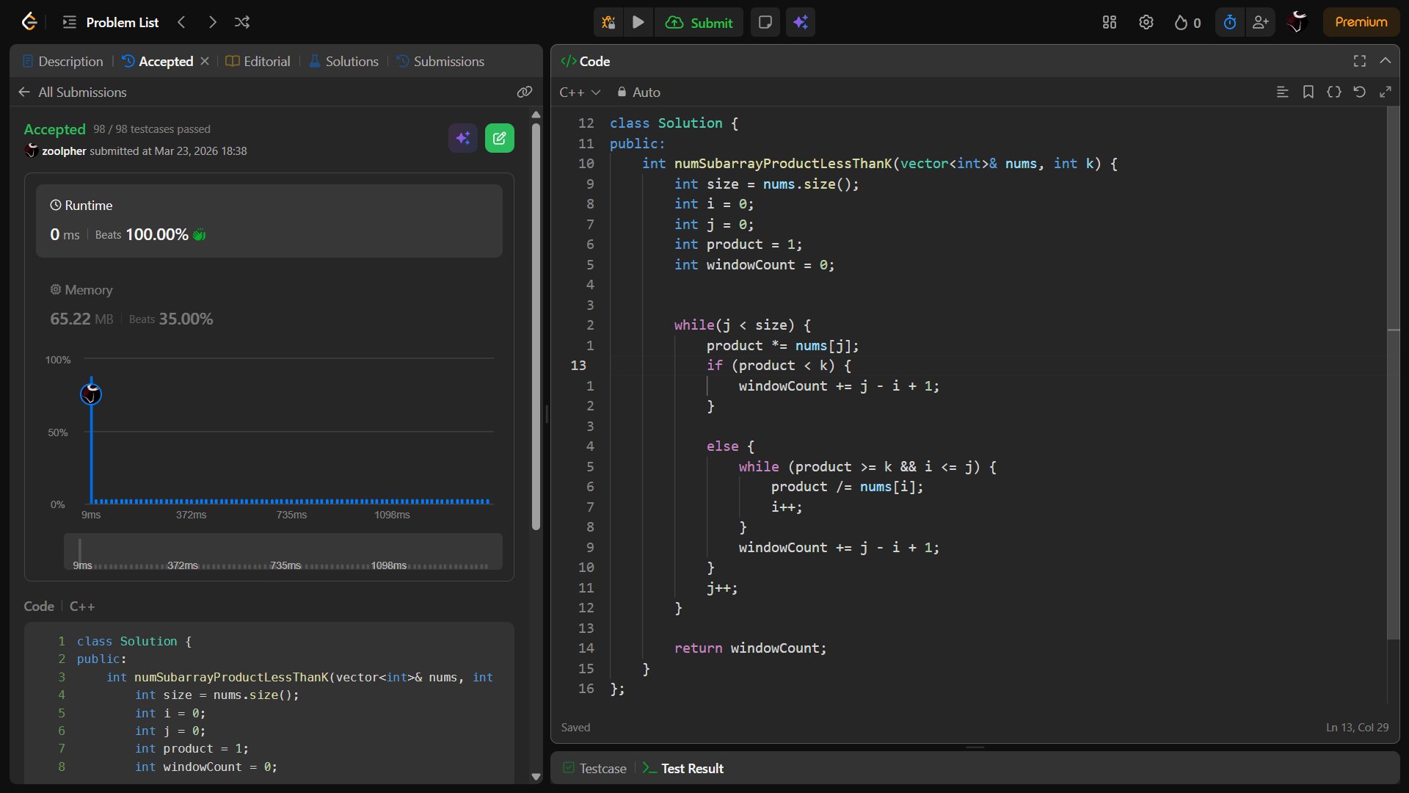Image resolution: width=1409 pixels, height=793 pixels.
Task: Toggle the timer stopwatch icon
Action: (x=1229, y=22)
